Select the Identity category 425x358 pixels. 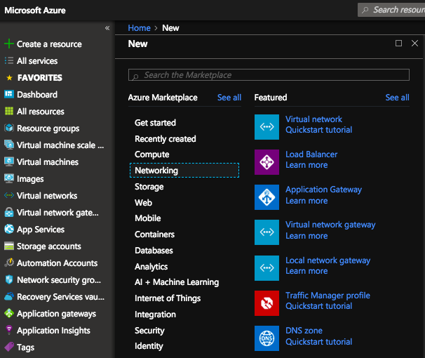coord(149,346)
